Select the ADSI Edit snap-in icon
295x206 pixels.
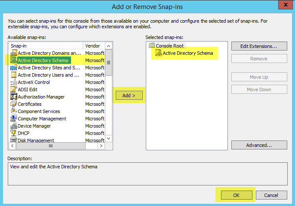(x=14, y=90)
